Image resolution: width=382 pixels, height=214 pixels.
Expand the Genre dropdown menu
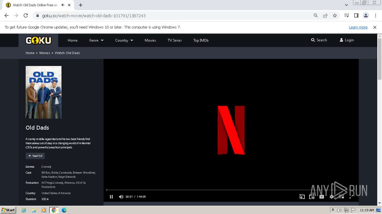coord(96,40)
